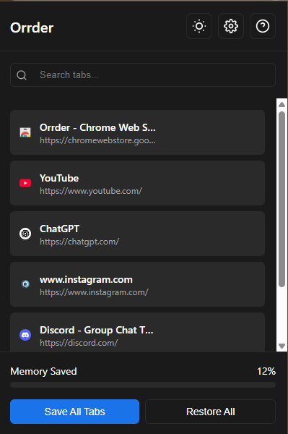The height and width of the screenshot is (434, 288).
Task: Open settings via the gear icon
Action: pos(231,26)
